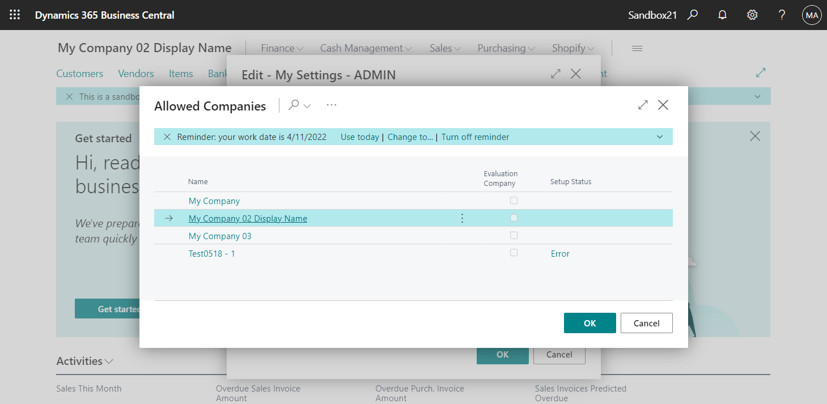Open the help question mark icon
The image size is (827, 404).
(782, 15)
